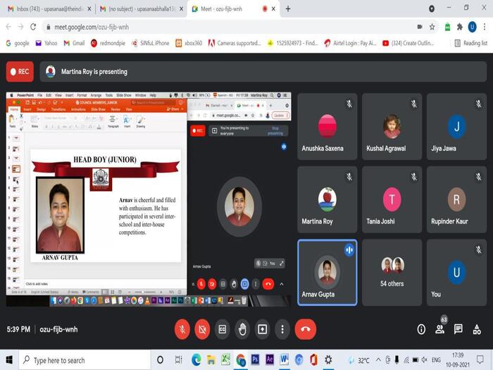Open Photoshop from taskbar
Screen dimensions: 493x370
point(255,360)
